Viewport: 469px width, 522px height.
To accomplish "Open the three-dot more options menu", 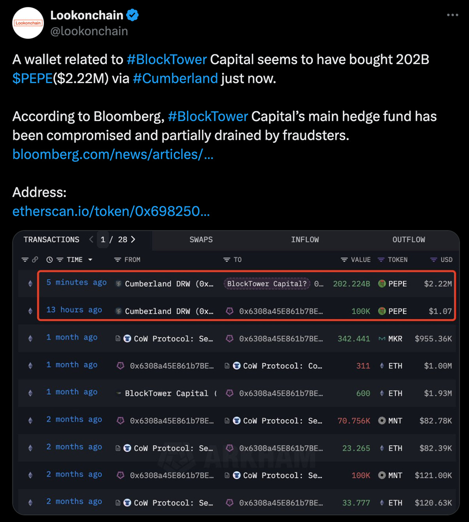I will coord(452,15).
